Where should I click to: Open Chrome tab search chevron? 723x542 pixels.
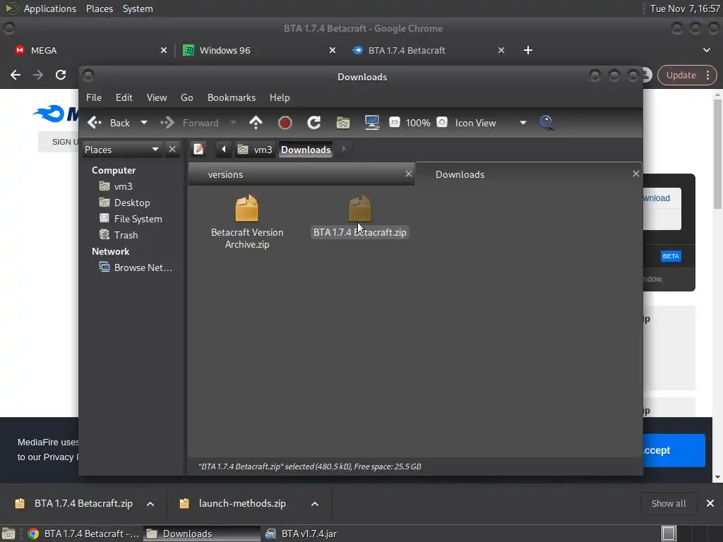point(706,50)
